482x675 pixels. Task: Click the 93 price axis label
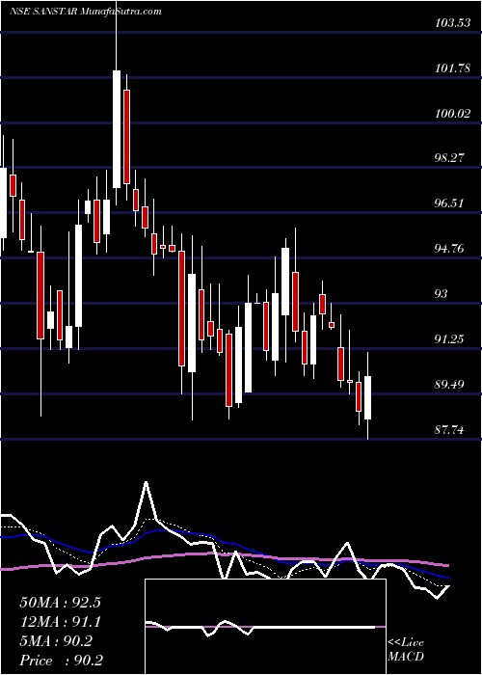[x=442, y=293]
